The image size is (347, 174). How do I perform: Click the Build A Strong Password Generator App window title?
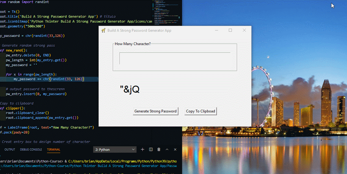(139, 30)
